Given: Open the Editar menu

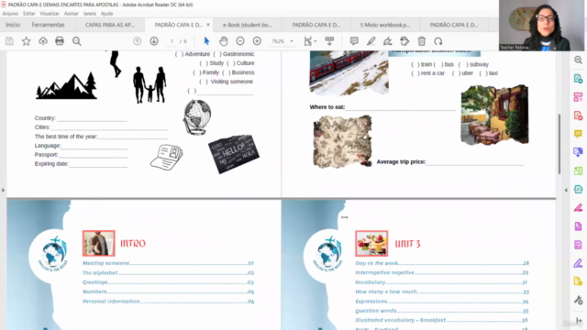Looking at the screenshot, I should coord(28,14).
